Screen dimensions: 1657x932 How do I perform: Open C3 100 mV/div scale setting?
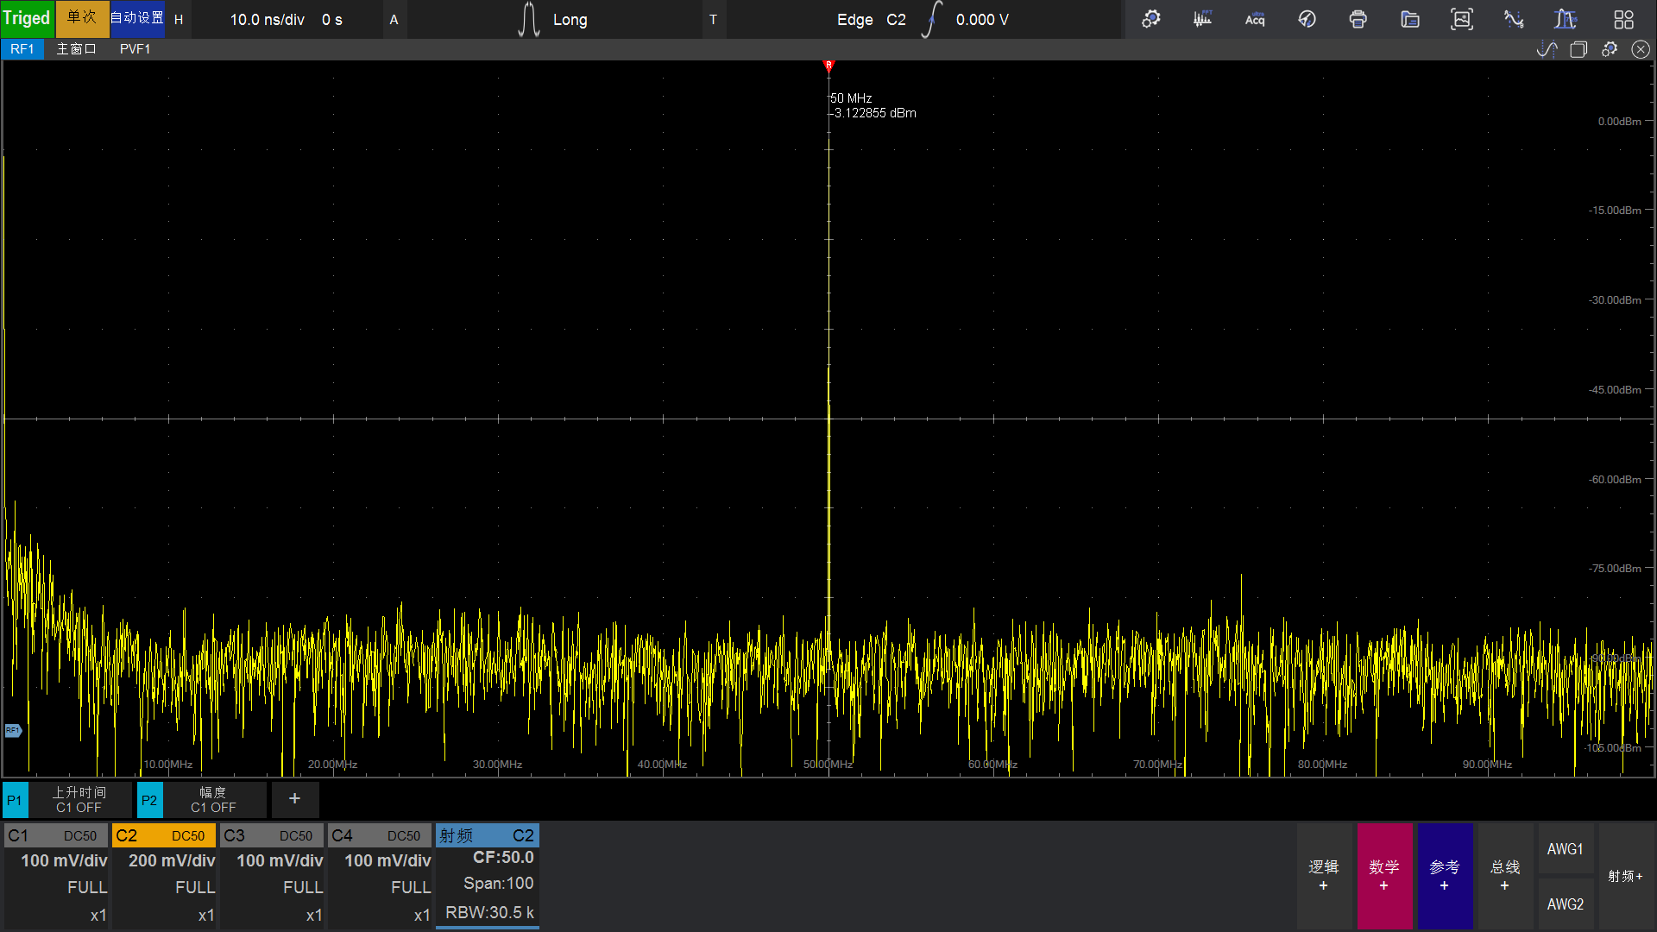280,860
